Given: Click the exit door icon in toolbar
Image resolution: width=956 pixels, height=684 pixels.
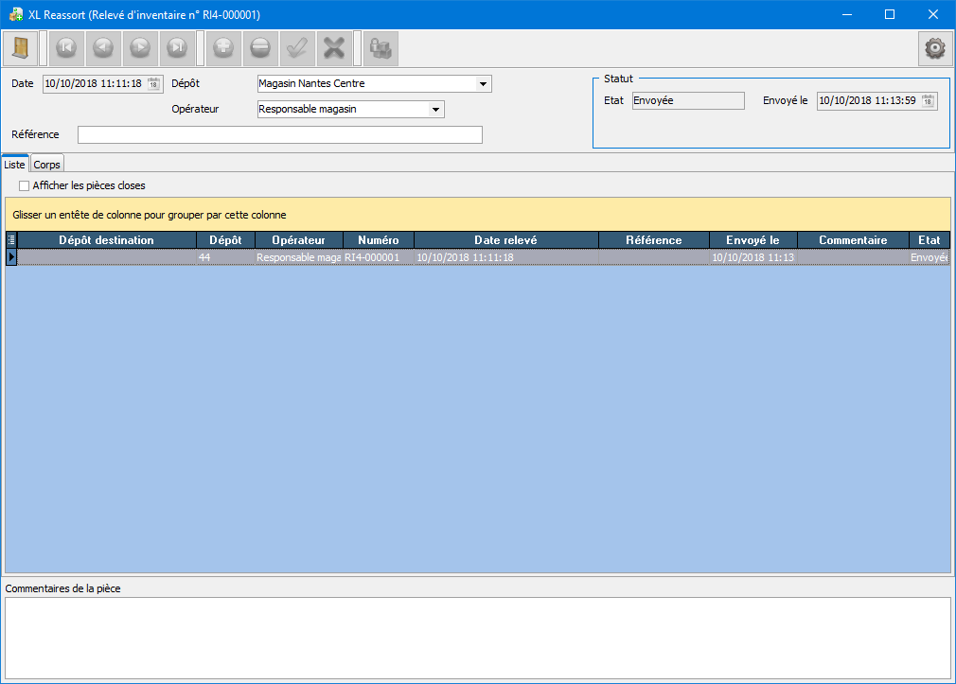Looking at the screenshot, I should 20,47.
